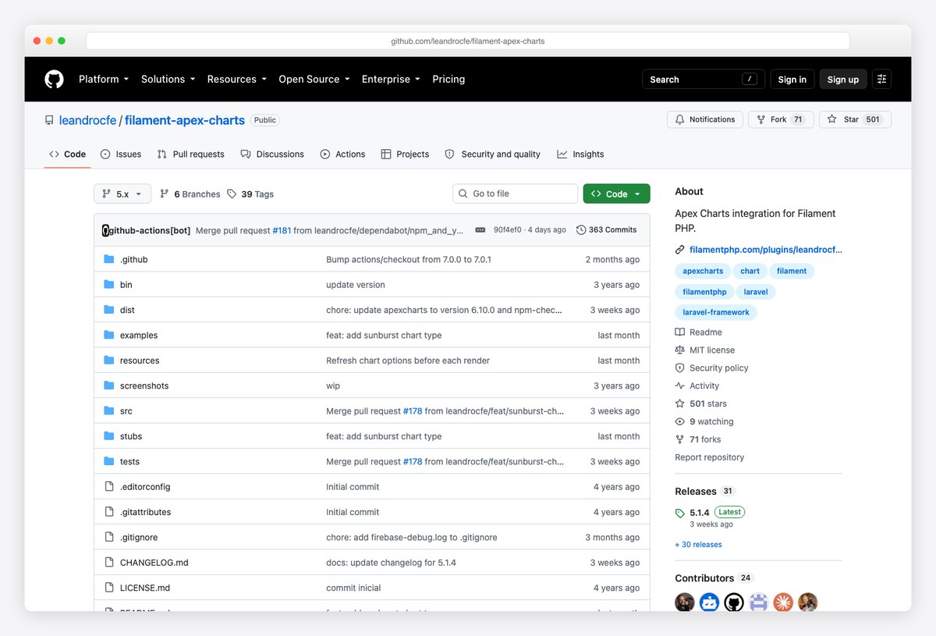This screenshot has height=636, width=936.
Task: Open the Enterprise dropdown menu
Action: coord(391,79)
